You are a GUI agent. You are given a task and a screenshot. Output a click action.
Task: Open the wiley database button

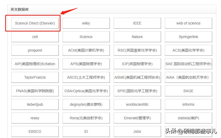[86, 23]
